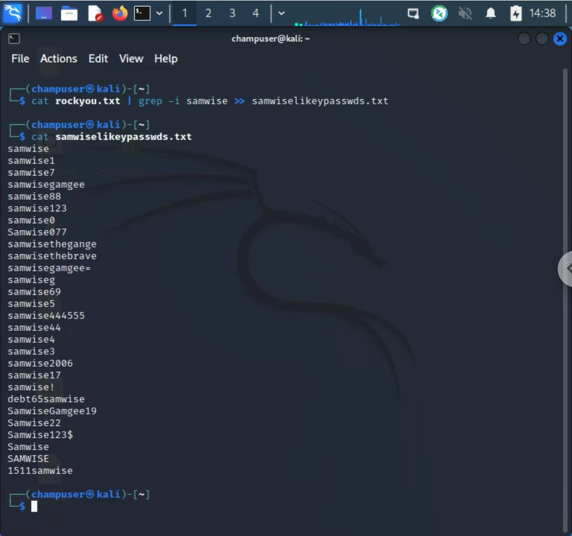572x536 pixels.
Task: Click output line 'samwise88'
Action: click(x=35, y=196)
